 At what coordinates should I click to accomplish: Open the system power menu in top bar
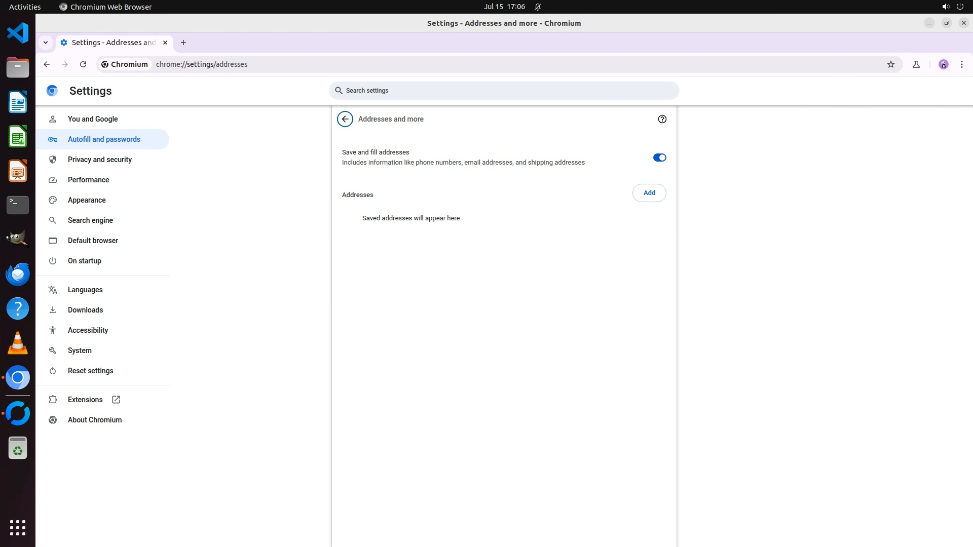(959, 7)
